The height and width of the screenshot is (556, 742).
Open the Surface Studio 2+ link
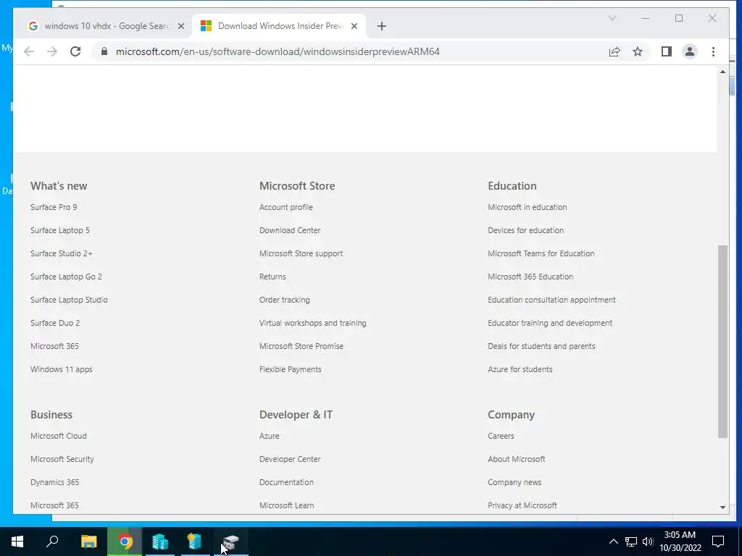pyautogui.click(x=61, y=253)
